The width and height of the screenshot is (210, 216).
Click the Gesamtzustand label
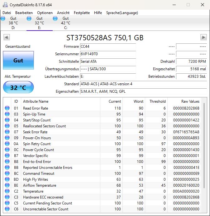pos(18,47)
